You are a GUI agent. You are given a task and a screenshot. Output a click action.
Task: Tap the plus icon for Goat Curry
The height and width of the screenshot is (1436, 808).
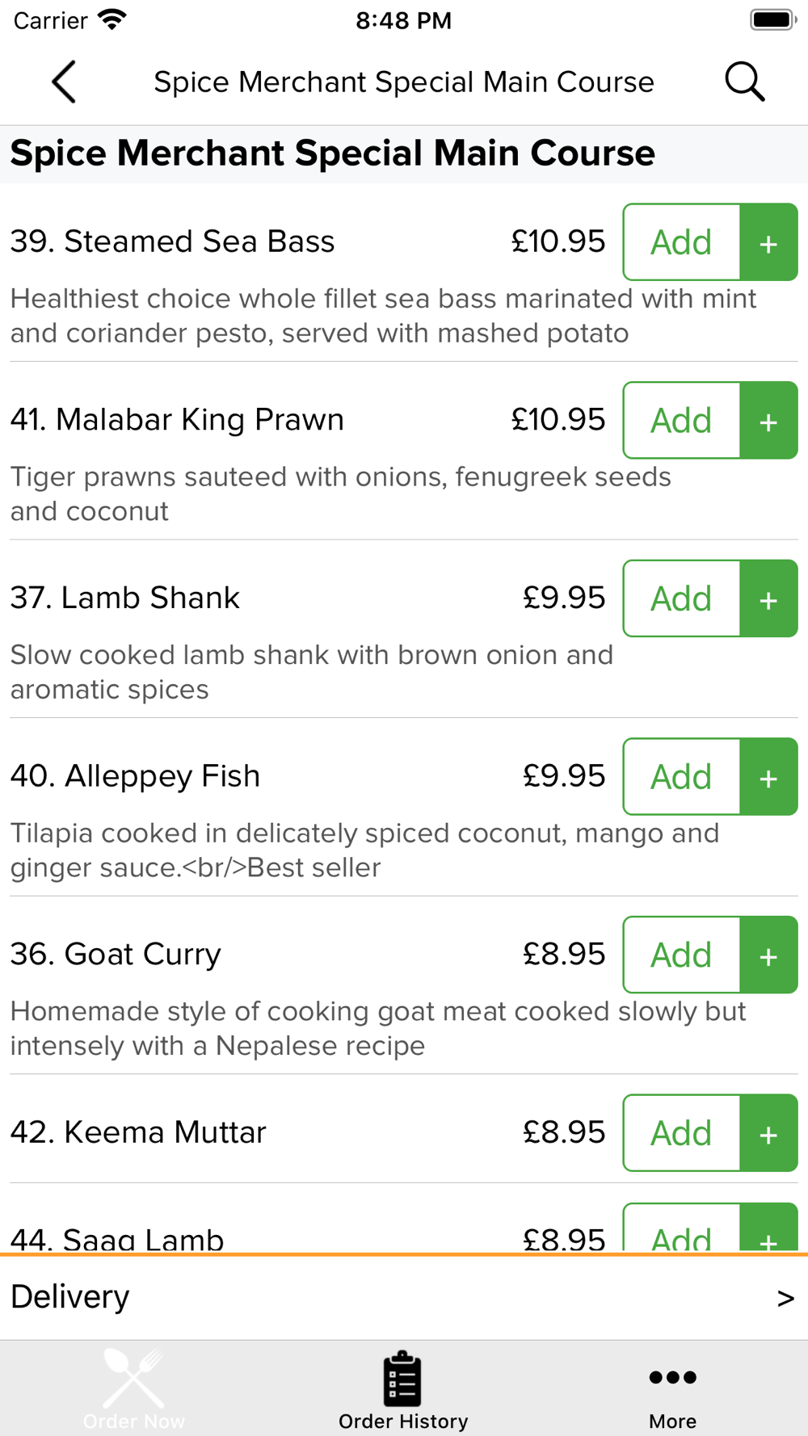(768, 955)
